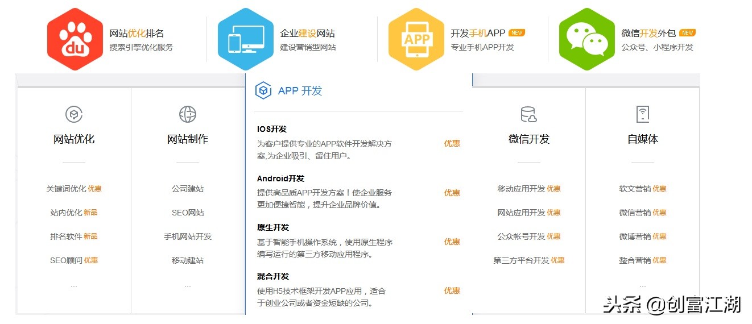
Task: Click the icon above 网站优化
Action: 74,114
